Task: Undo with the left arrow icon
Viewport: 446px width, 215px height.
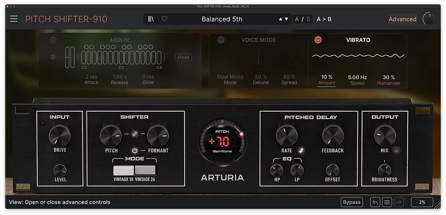Action: [375, 202]
